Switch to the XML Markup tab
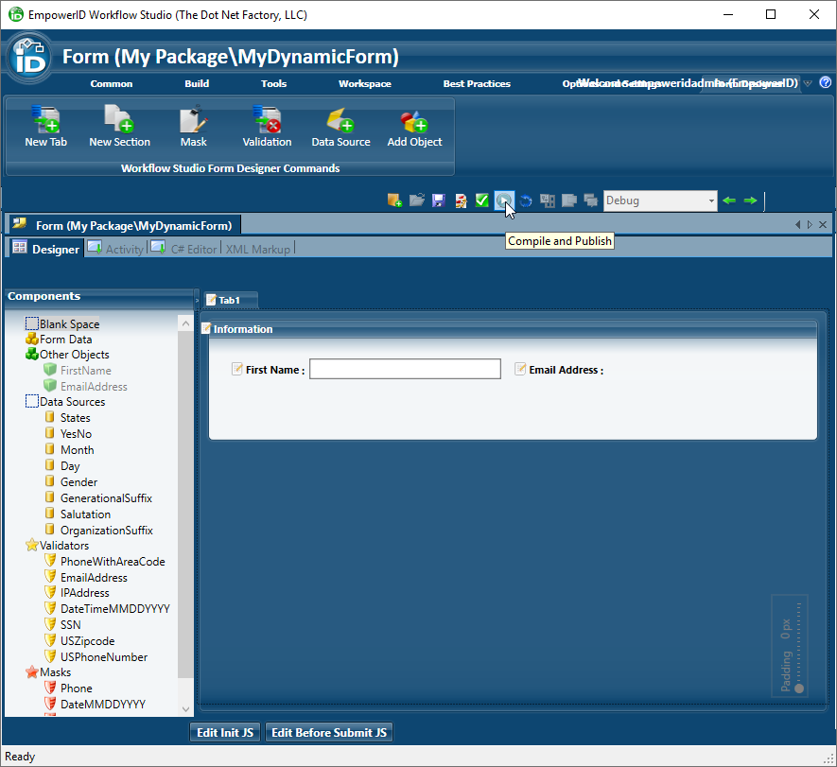Viewport: 837px width, 767px height. (257, 249)
